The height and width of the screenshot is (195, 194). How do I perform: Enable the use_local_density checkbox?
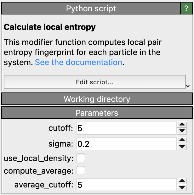coord(81,158)
